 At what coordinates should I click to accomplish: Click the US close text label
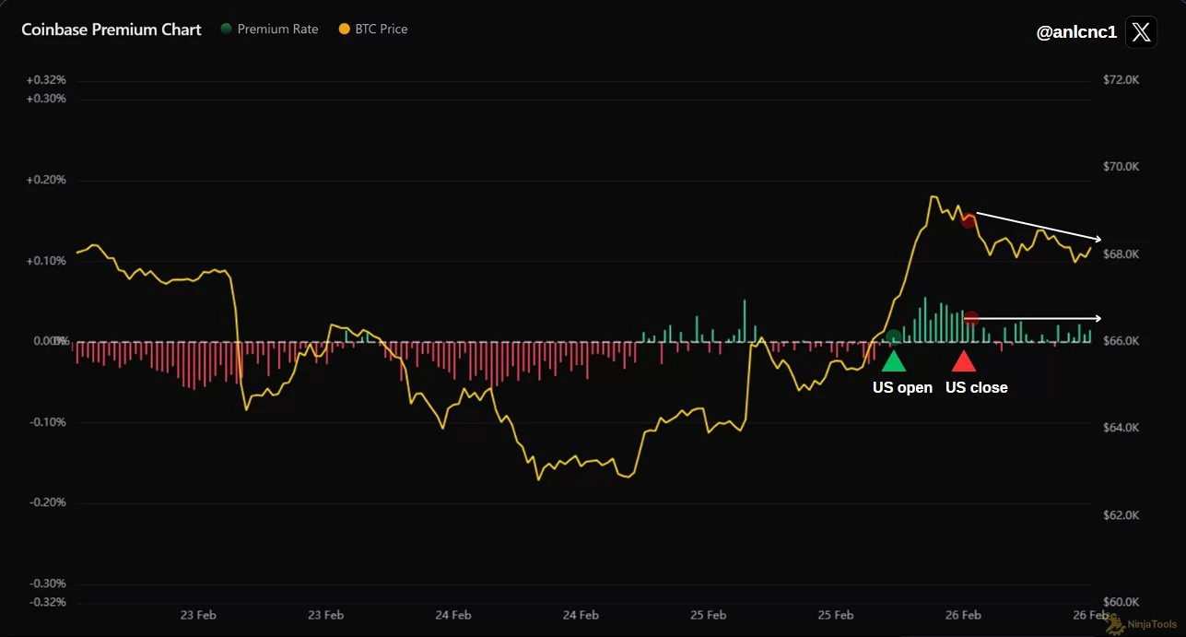pyautogui.click(x=976, y=388)
